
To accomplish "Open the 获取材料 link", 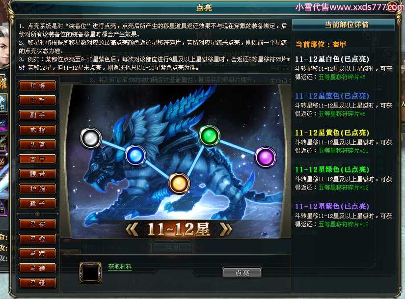I will (x=120, y=267).
